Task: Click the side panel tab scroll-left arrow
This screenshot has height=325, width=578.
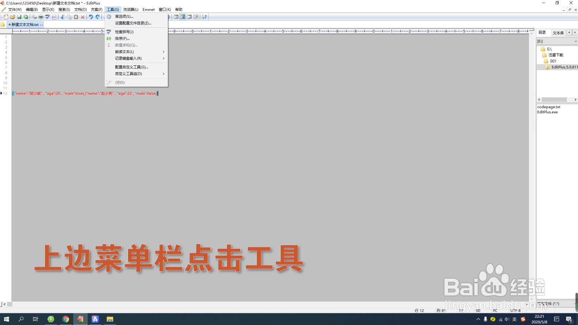Action: coord(569,32)
